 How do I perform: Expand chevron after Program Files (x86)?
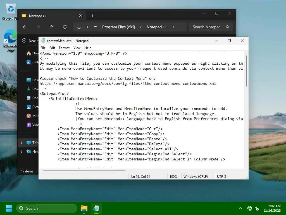coord(141,27)
